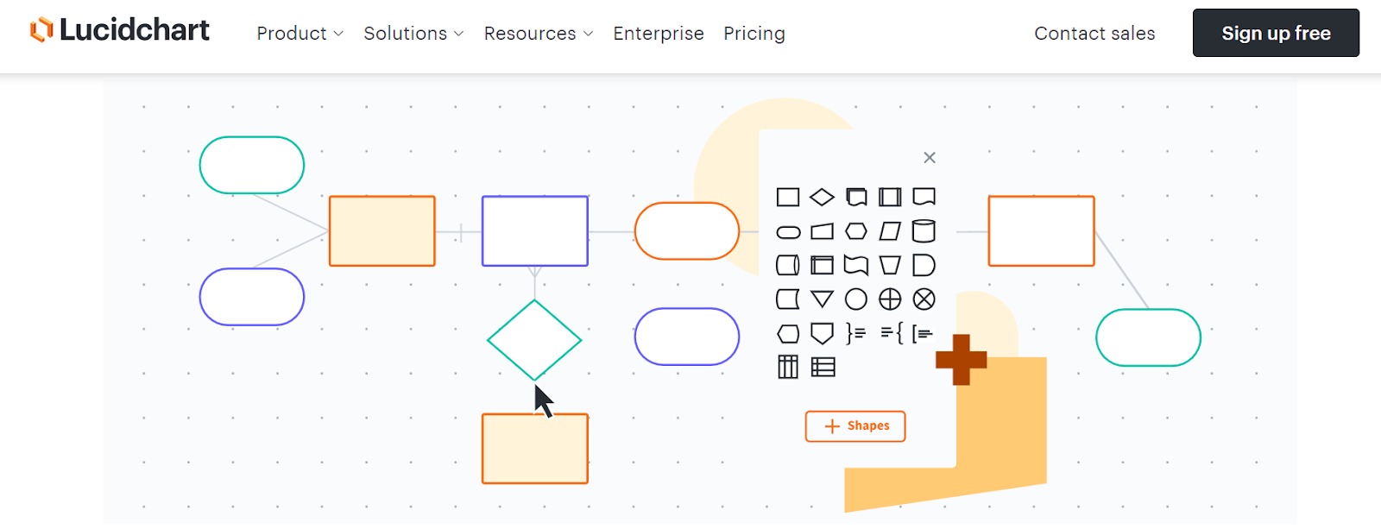Choose the hexagon preparation shape
The image size is (1381, 529).
tap(855, 231)
